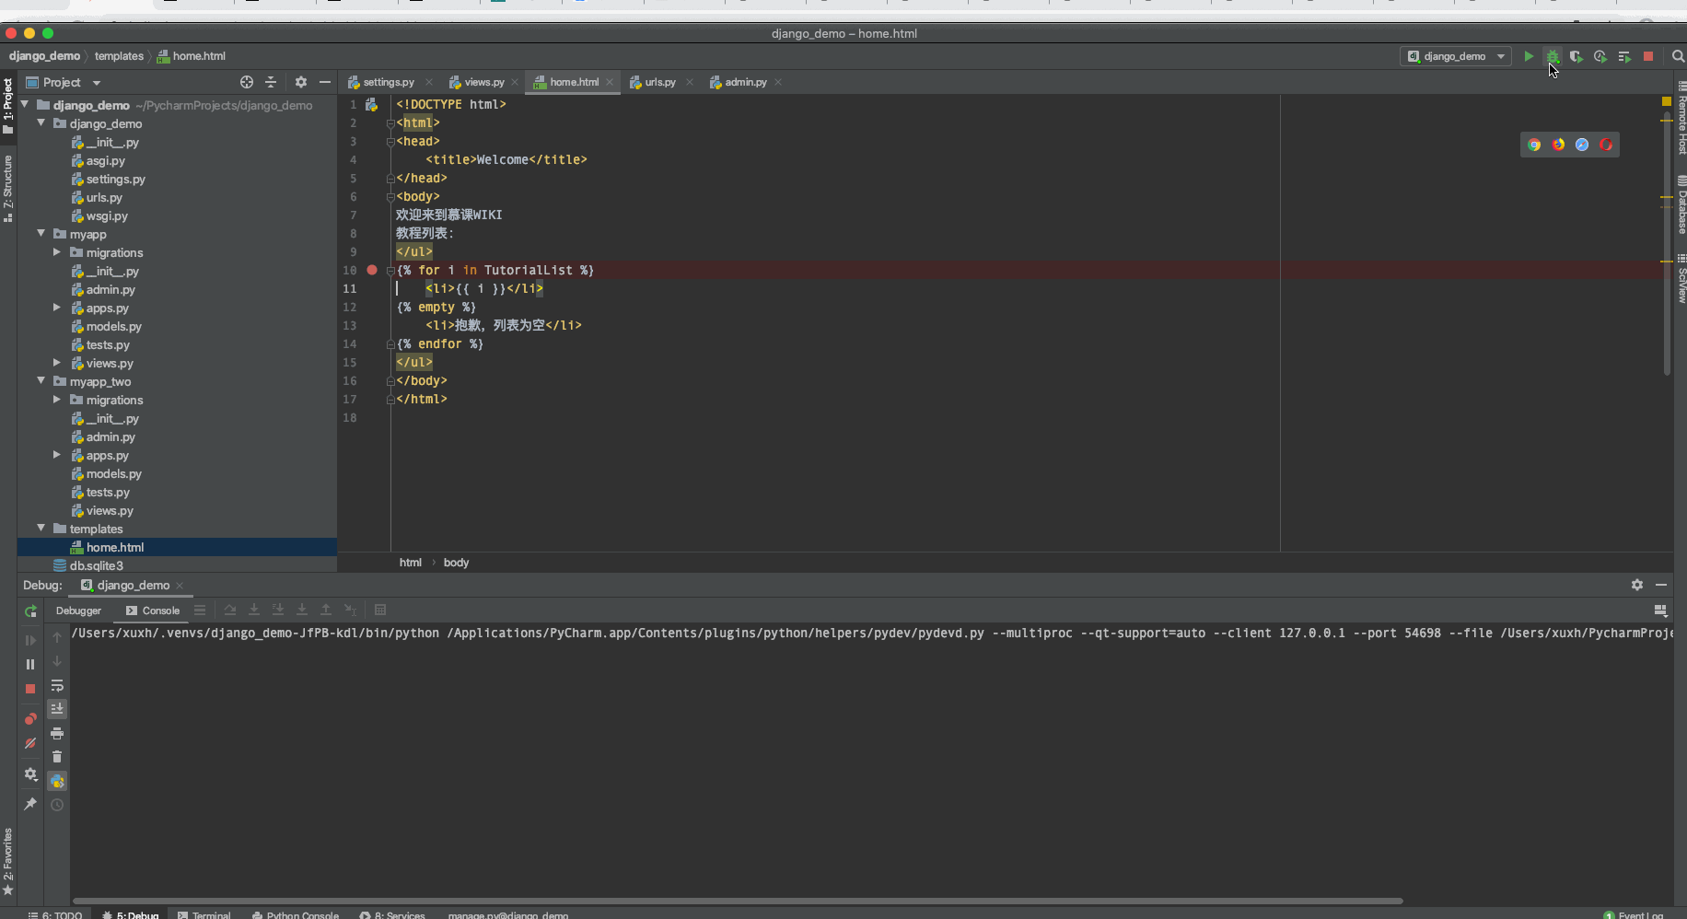Click templates breadcrumb in navigation bar
Screen dimensions: 1687x919
[119, 56]
